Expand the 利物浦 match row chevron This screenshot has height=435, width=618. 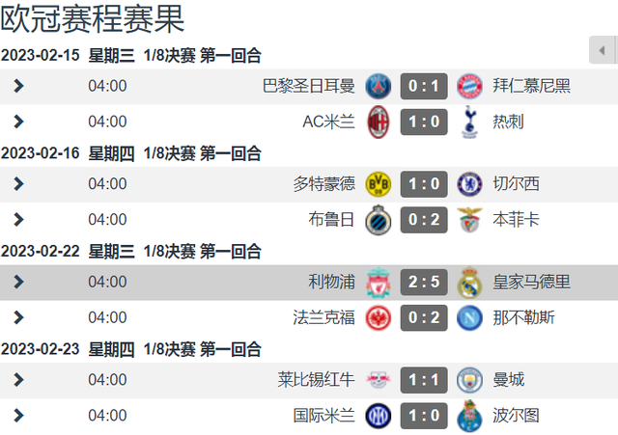18,282
